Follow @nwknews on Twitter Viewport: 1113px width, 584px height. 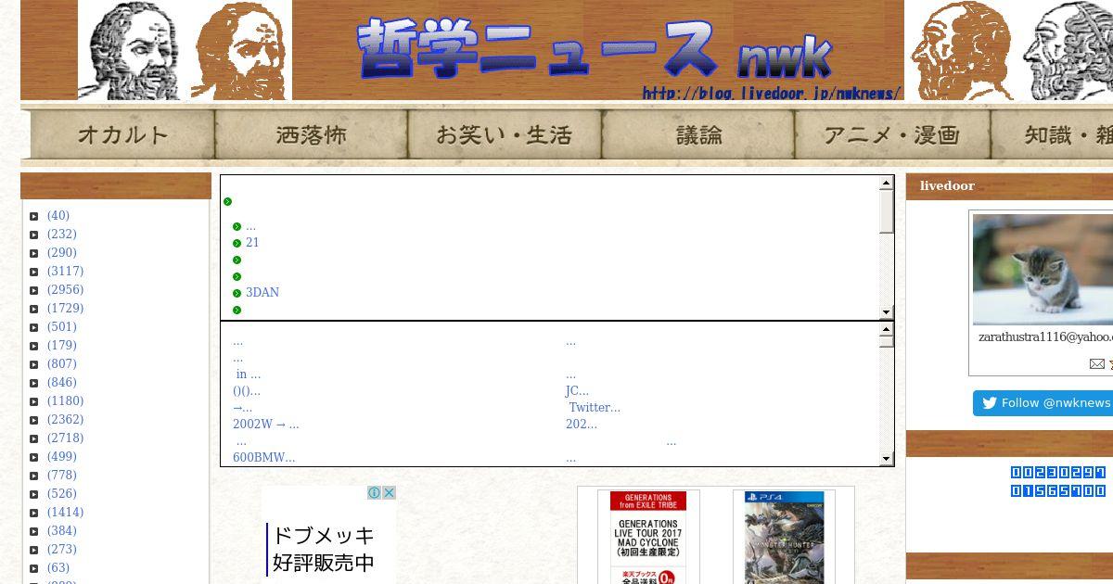click(1043, 403)
